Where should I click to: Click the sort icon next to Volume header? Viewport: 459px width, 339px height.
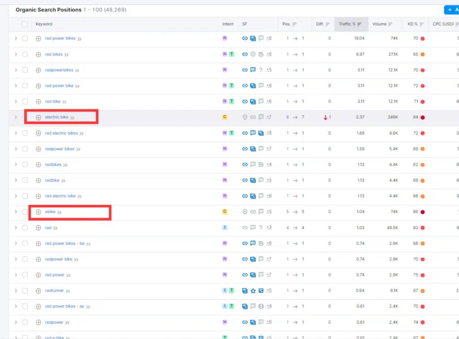point(390,24)
